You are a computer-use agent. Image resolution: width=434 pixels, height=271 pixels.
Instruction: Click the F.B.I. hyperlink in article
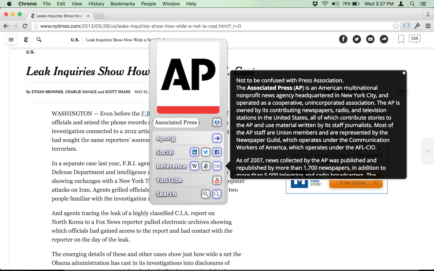click(x=146, y=113)
